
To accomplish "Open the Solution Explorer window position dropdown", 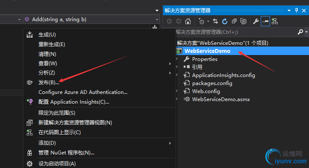I will [289, 11].
